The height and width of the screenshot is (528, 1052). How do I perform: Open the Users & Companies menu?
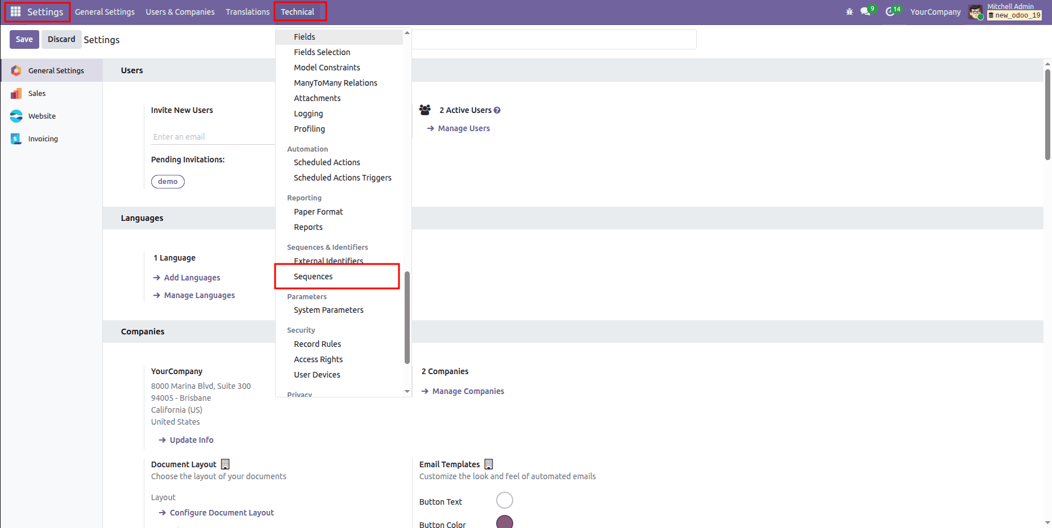(180, 11)
